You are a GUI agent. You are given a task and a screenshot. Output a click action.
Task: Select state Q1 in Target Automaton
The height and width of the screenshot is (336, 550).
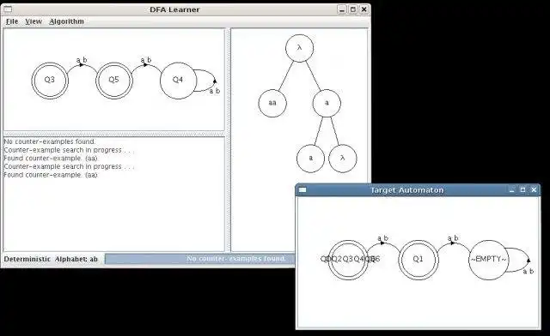pyautogui.click(x=419, y=260)
